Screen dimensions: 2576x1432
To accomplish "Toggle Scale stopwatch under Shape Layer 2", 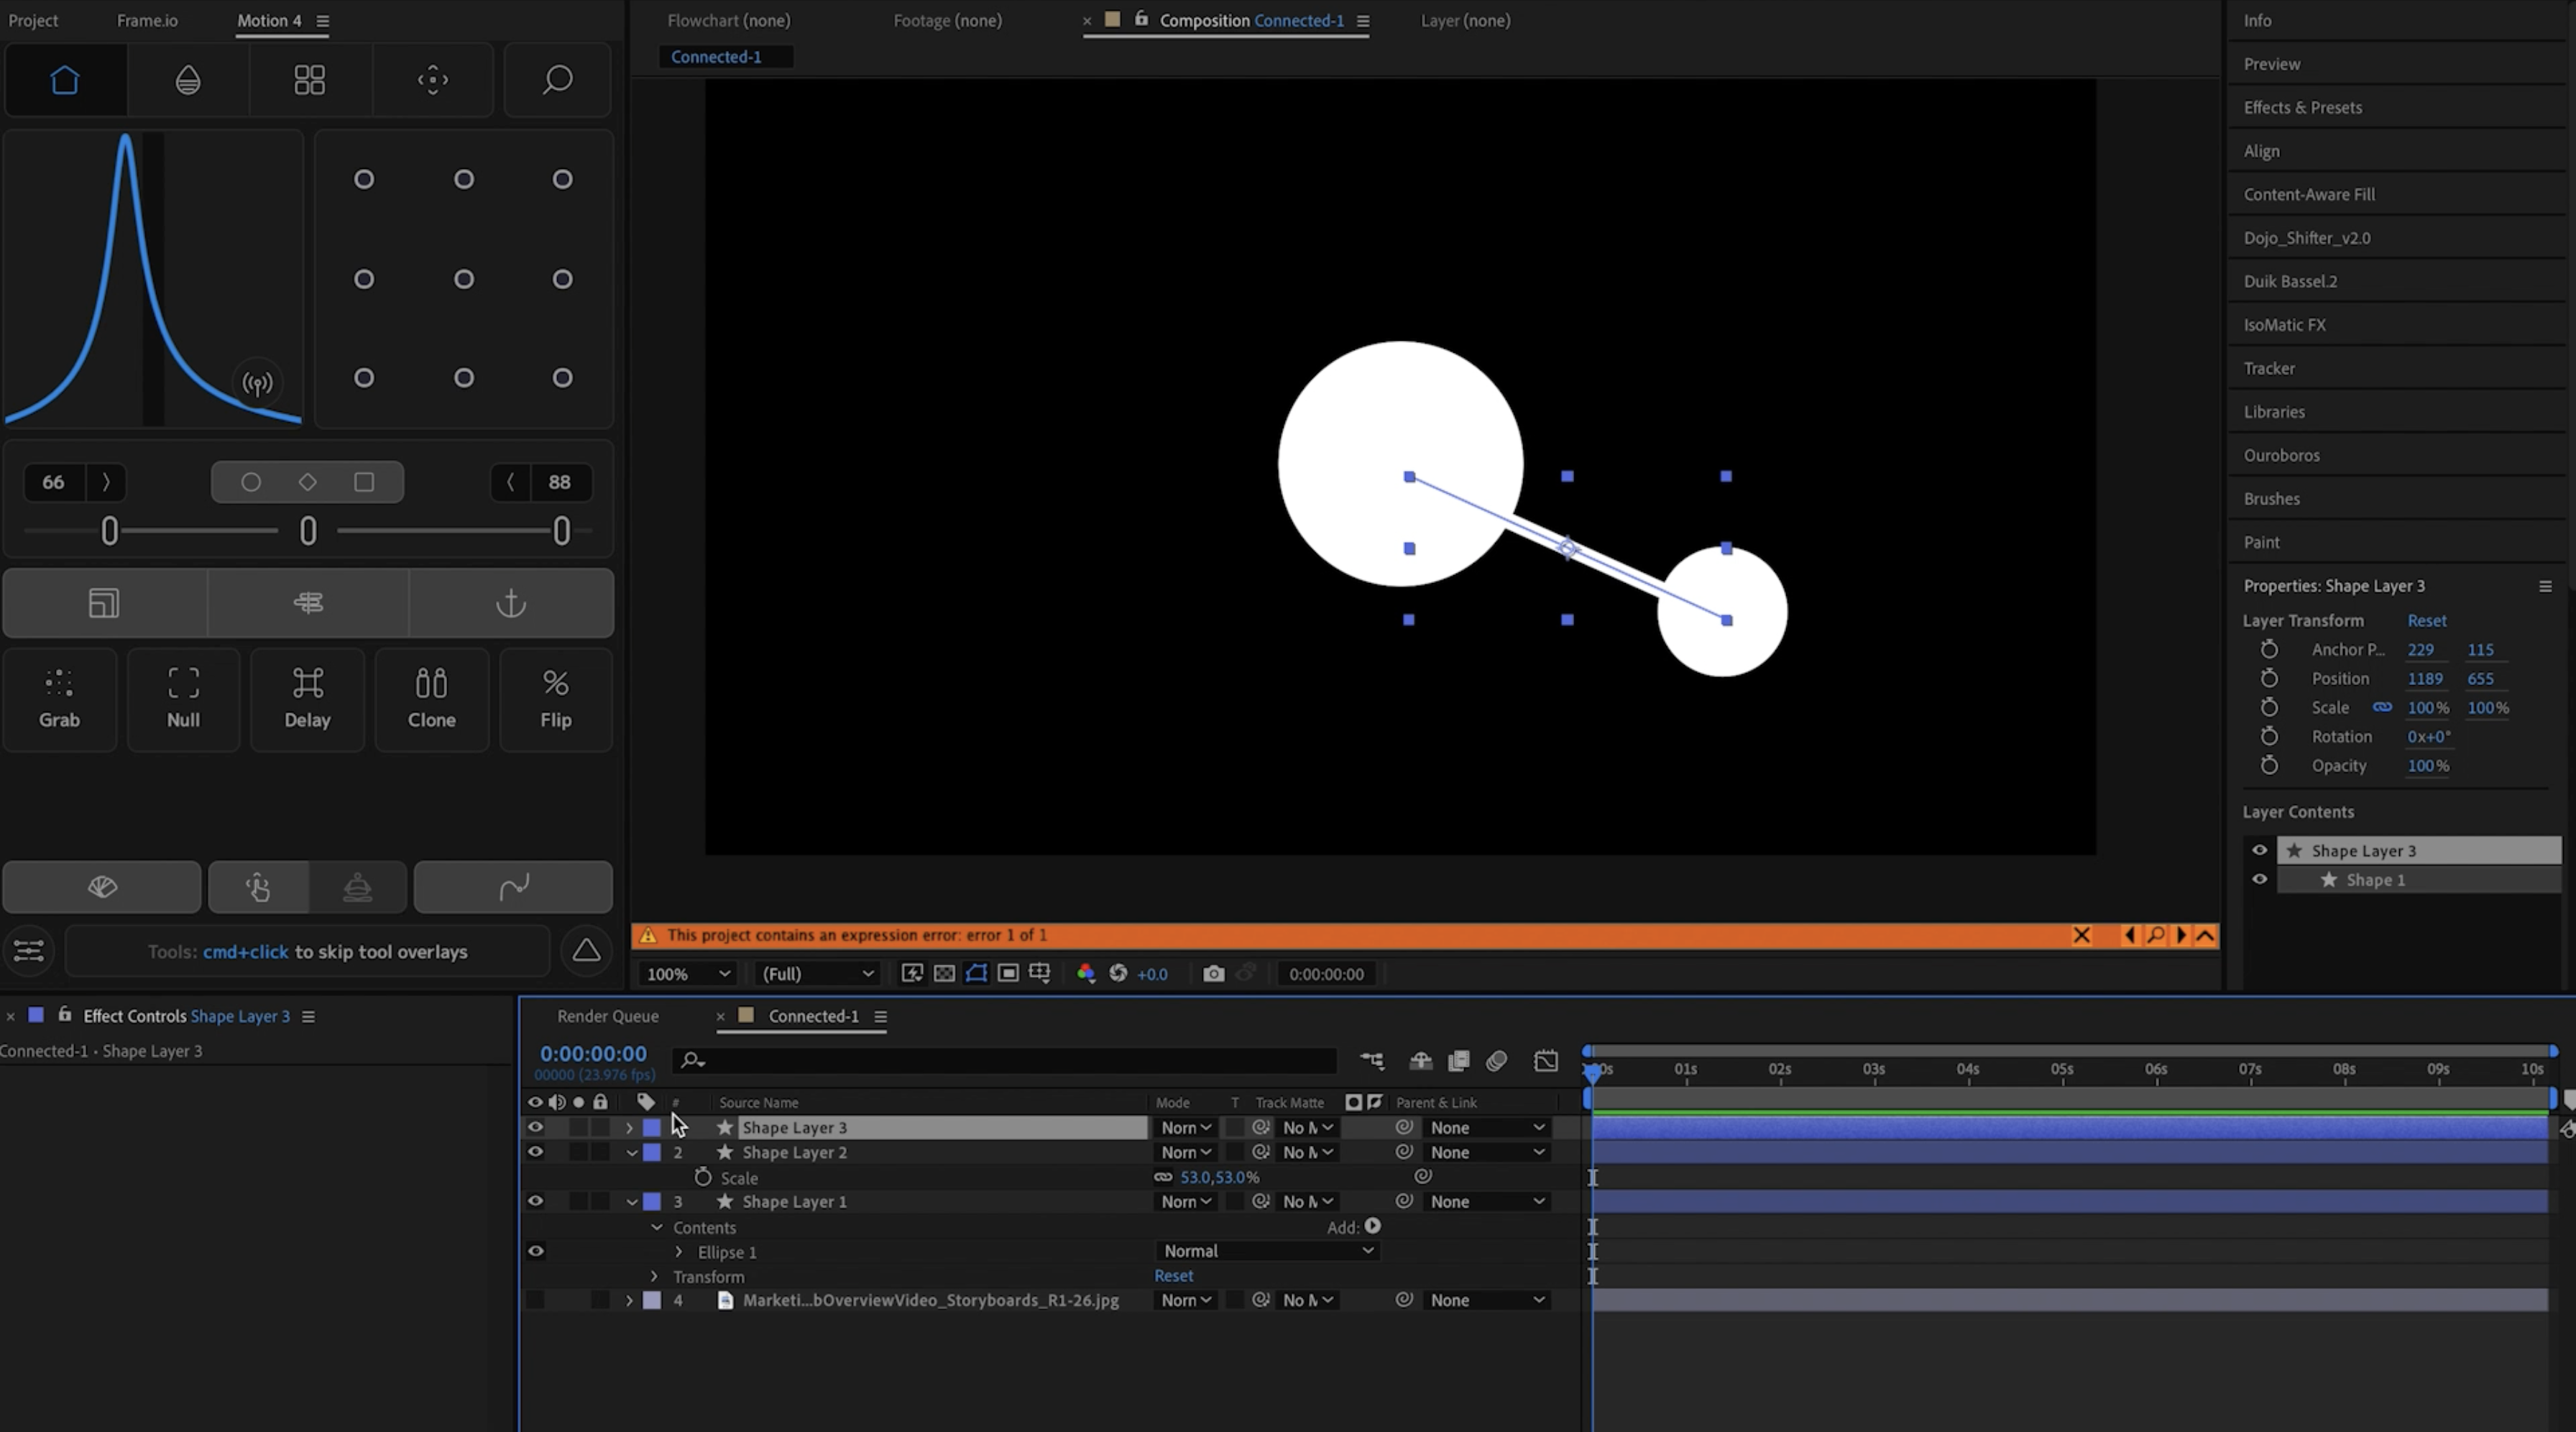I will [x=703, y=1177].
